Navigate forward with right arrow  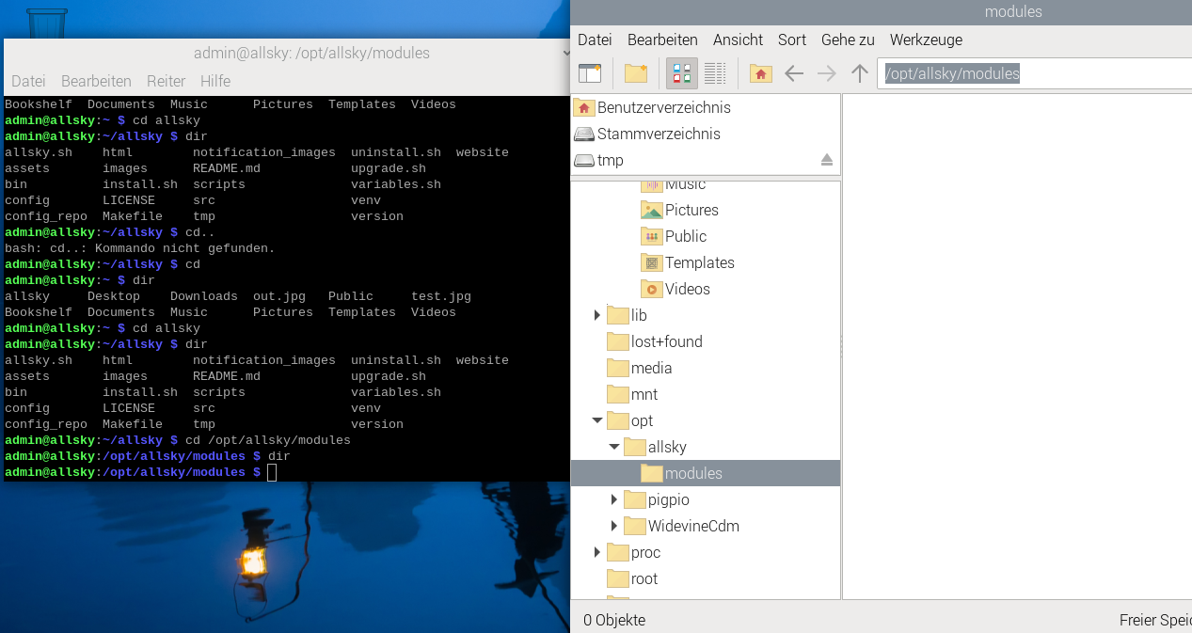[x=827, y=73]
